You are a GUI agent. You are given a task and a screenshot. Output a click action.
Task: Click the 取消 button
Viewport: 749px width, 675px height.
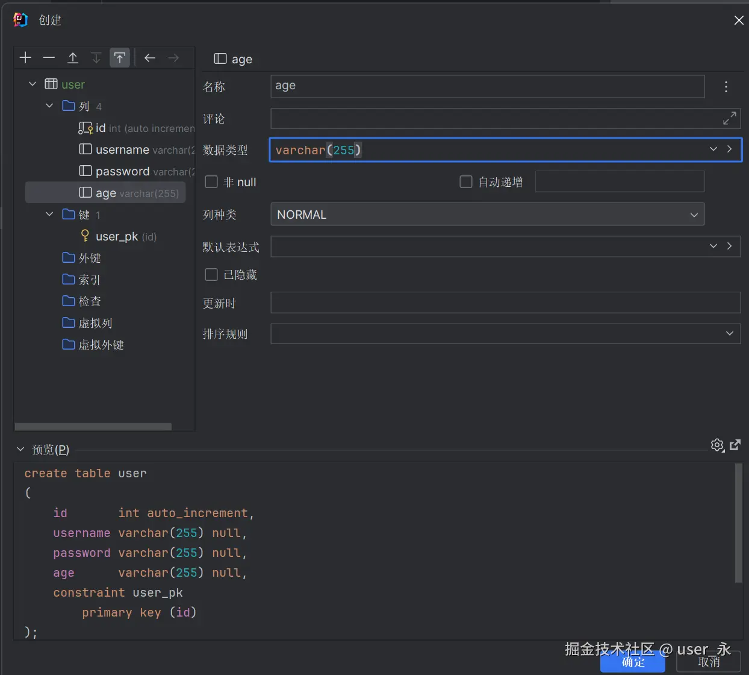pyautogui.click(x=709, y=662)
